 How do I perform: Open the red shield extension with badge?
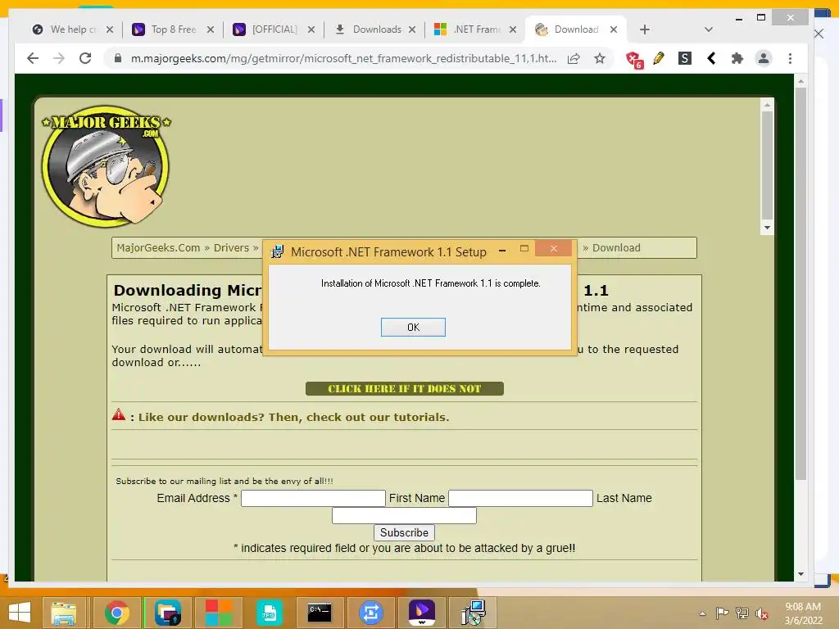tap(634, 59)
